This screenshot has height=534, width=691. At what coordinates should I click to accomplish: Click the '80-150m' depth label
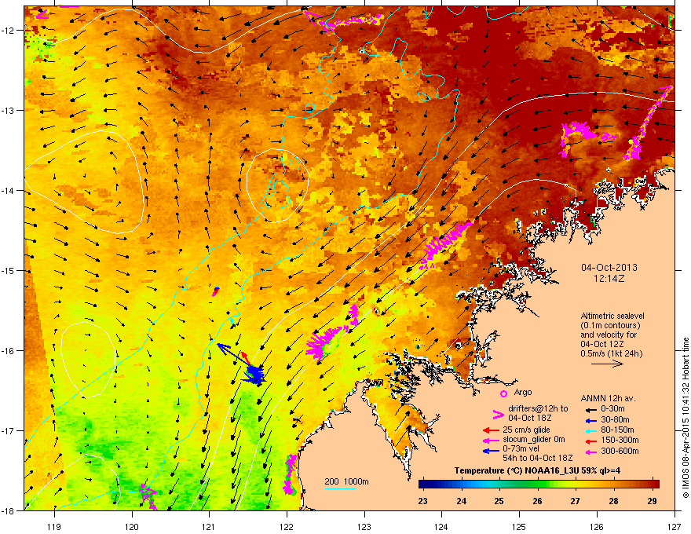[617, 430]
